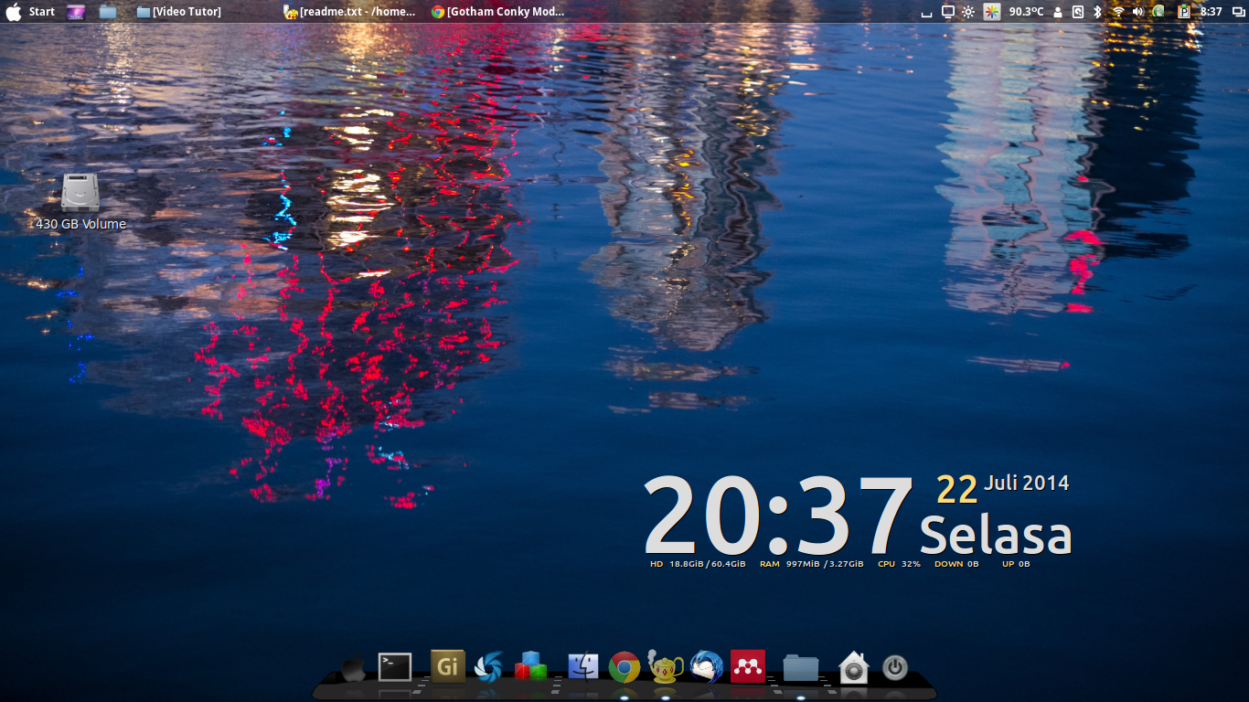Open the home safe-dial icon in dock
The height and width of the screenshot is (702, 1249).
coord(853,667)
